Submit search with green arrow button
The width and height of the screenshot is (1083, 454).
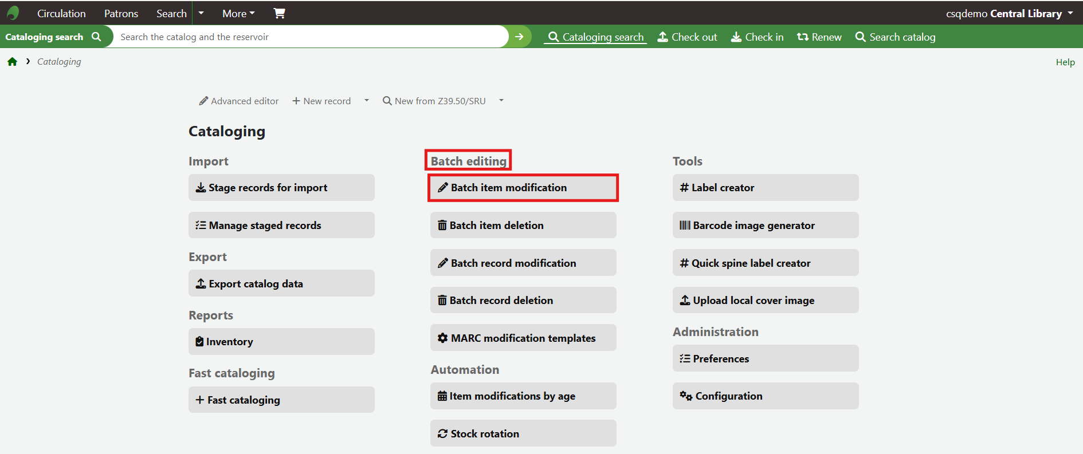coord(519,37)
